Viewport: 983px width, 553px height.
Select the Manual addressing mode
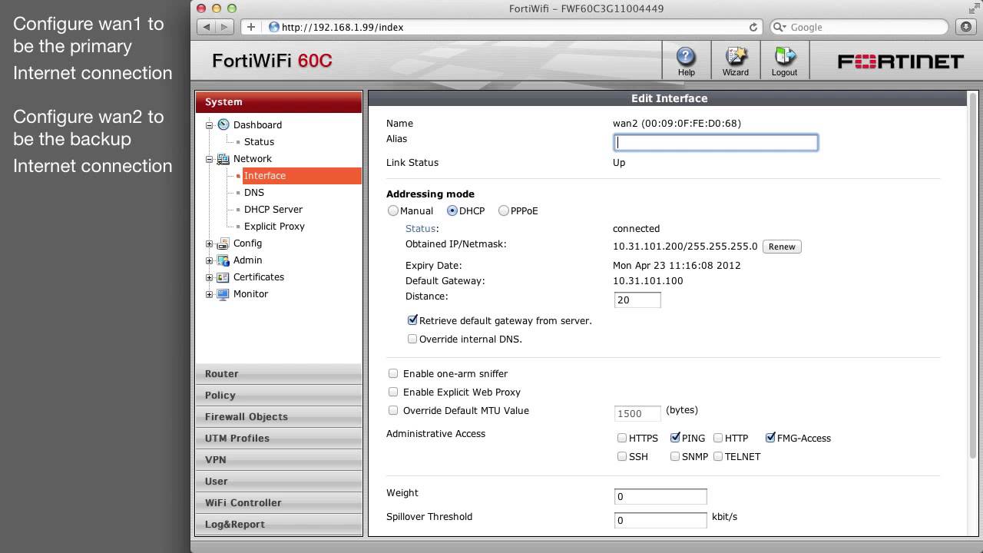[x=393, y=210]
